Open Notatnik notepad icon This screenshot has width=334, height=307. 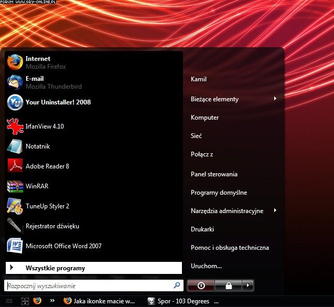tap(15, 146)
